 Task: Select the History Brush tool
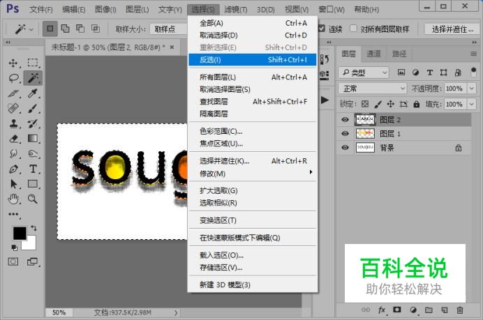(x=33, y=123)
